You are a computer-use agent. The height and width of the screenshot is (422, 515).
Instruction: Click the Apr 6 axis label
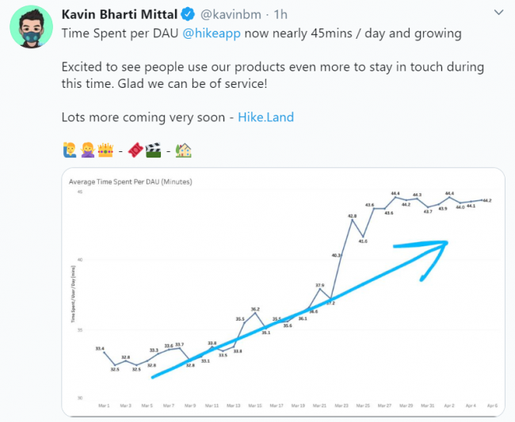pyautogui.click(x=492, y=405)
